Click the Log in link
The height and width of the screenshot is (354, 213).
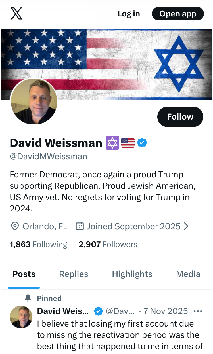129,14
